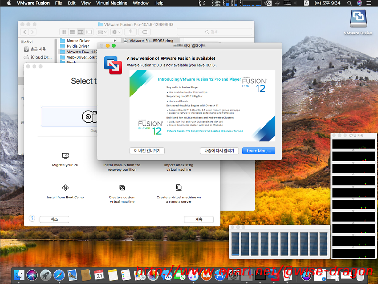Click the '계속' continue button
This screenshot has width=378, height=284.
coord(198,219)
